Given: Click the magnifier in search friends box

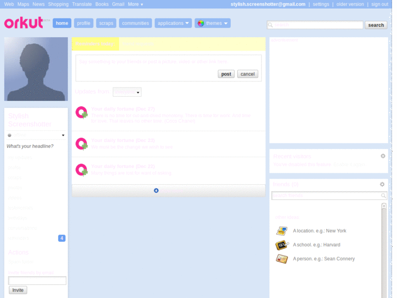Looking at the screenshot, I should [x=383, y=195].
